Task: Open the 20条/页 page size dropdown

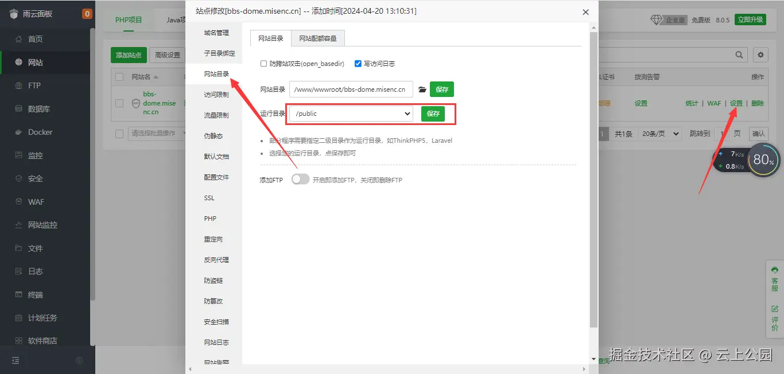Action: [x=661, y=134]
